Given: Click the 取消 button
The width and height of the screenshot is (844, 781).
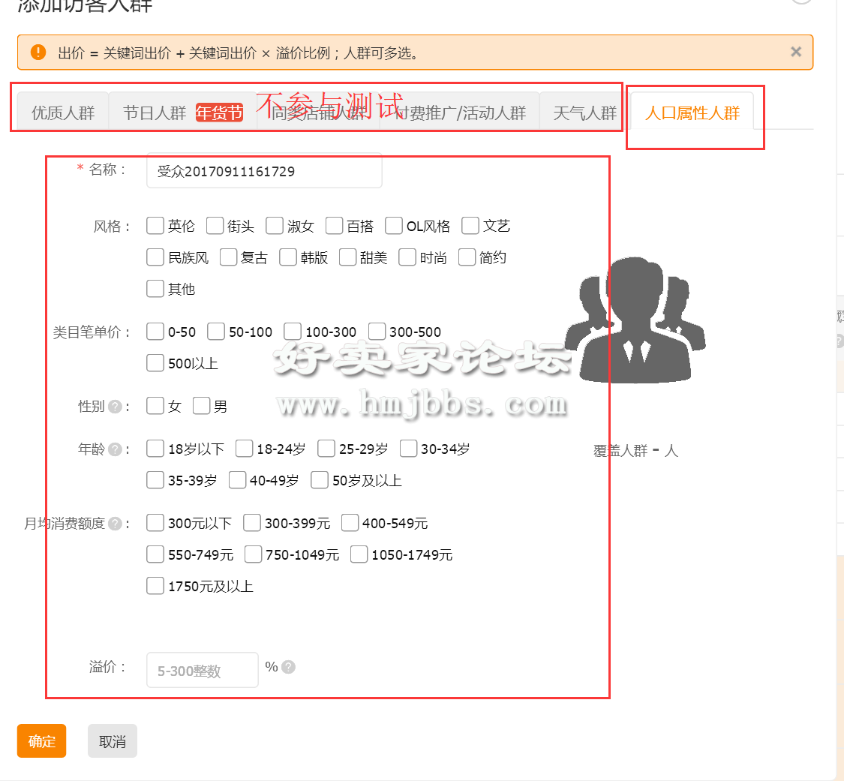Looking at the screenshot, I should [x=113, y=741].
